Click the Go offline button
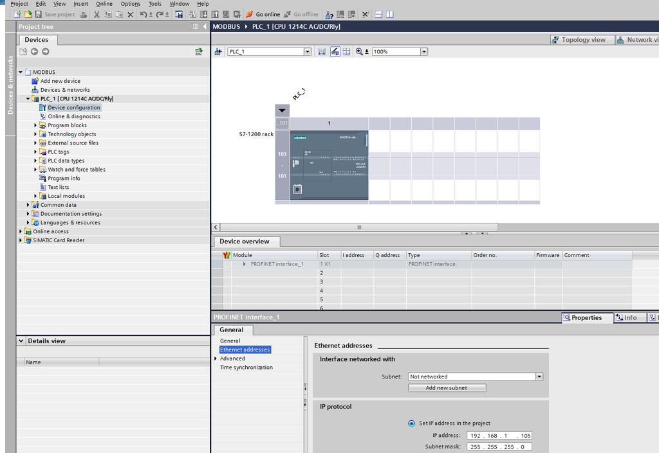Screen dimensions: 659x453 pyautogui.click(x=301, y=14)
